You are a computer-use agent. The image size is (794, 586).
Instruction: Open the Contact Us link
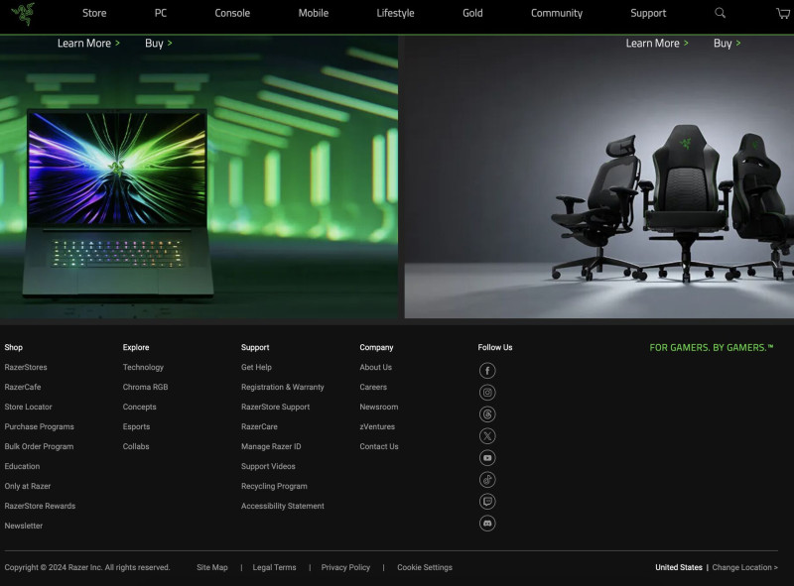379,446
